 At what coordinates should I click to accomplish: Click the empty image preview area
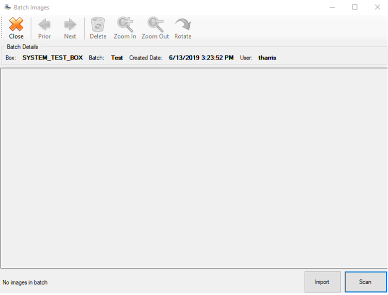click(x=194, y=168)
